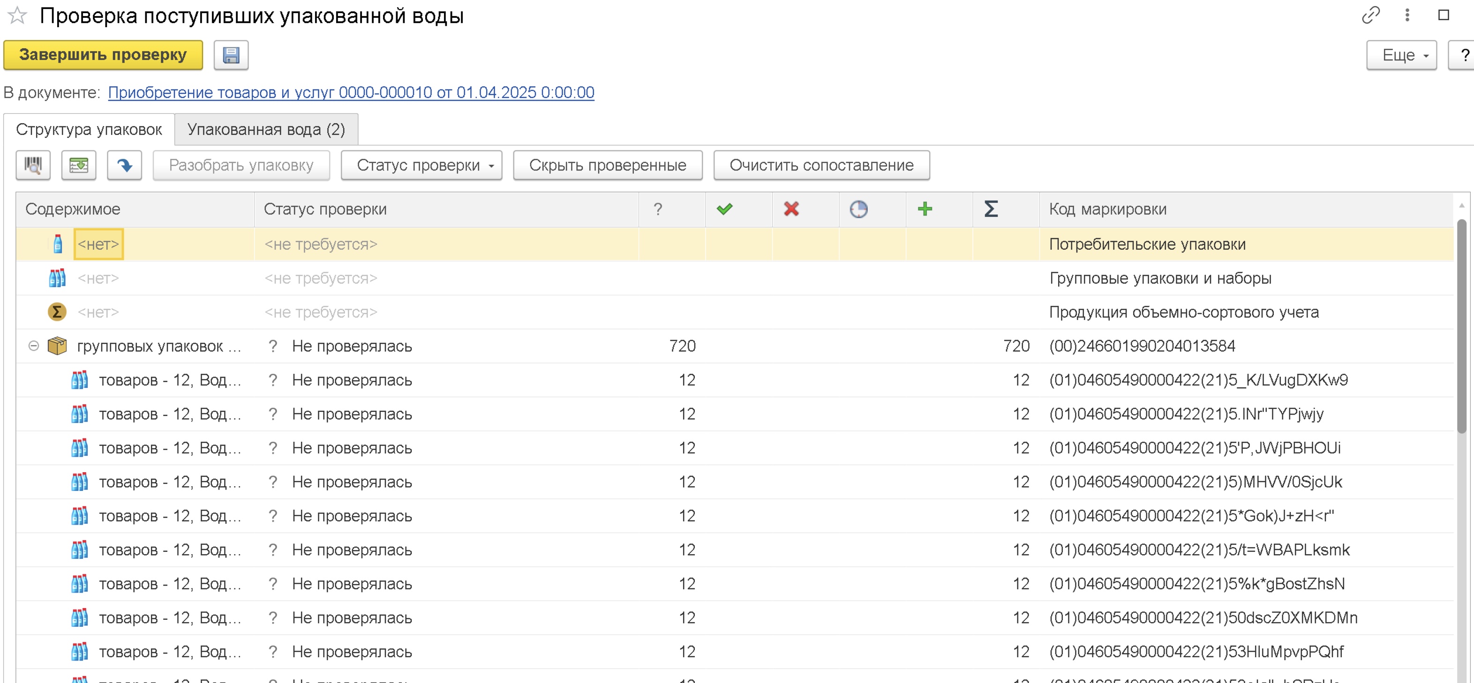Click the table's vertical scrollbar thumb
Screen dimensions: 1474x683
pyautogui.click(x=1461, y=326)
